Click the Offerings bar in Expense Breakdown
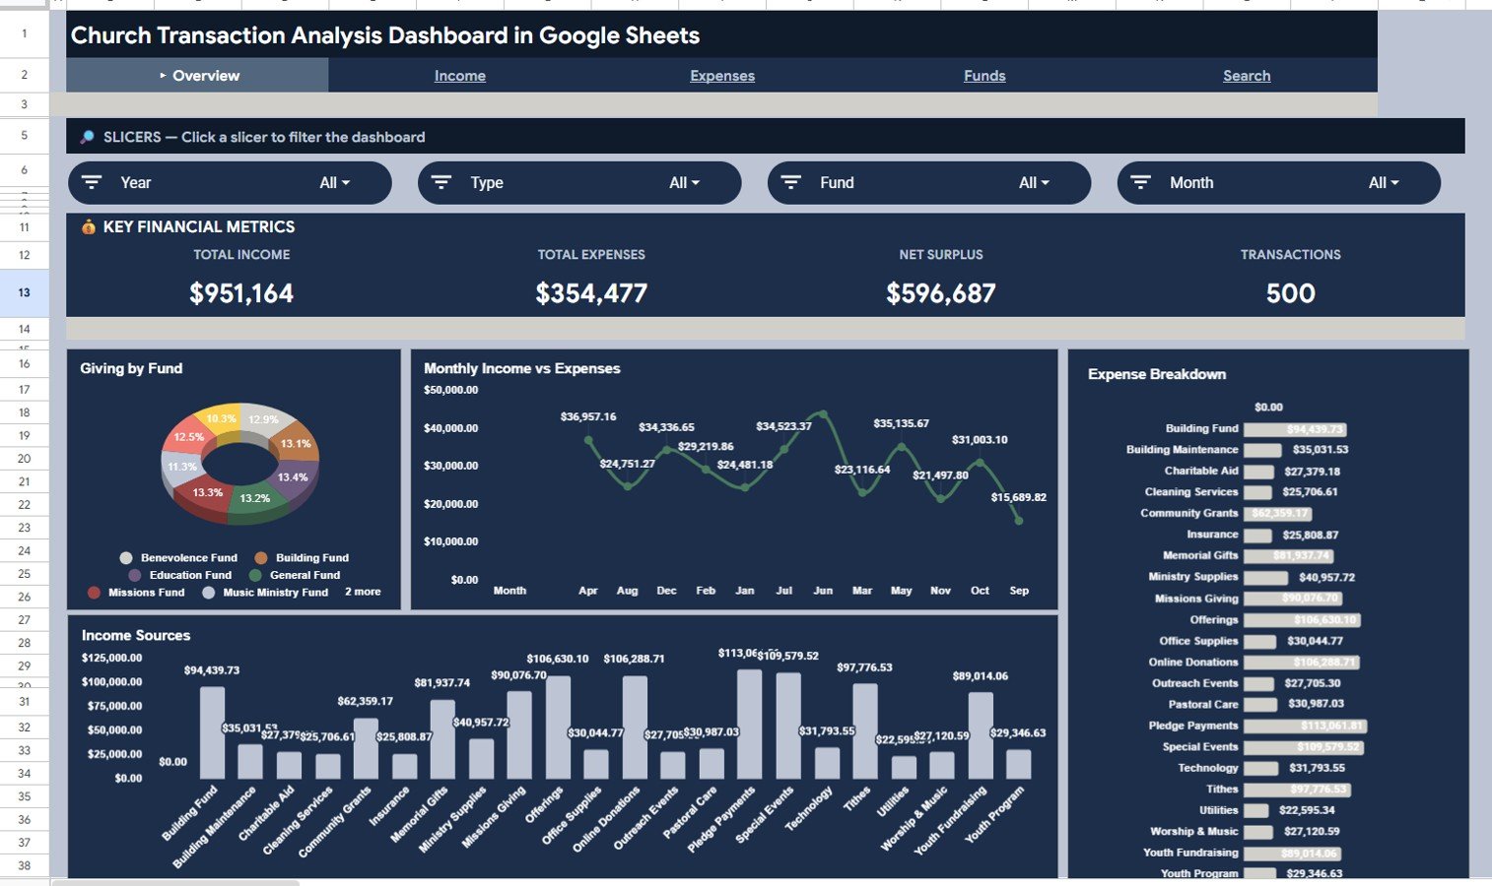This screenshot has height=886, width=1492. (x=1302, y=620)
